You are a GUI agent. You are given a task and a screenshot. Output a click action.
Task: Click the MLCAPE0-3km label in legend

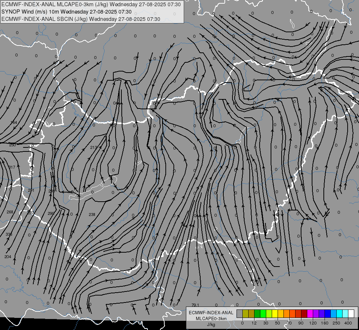211,319
